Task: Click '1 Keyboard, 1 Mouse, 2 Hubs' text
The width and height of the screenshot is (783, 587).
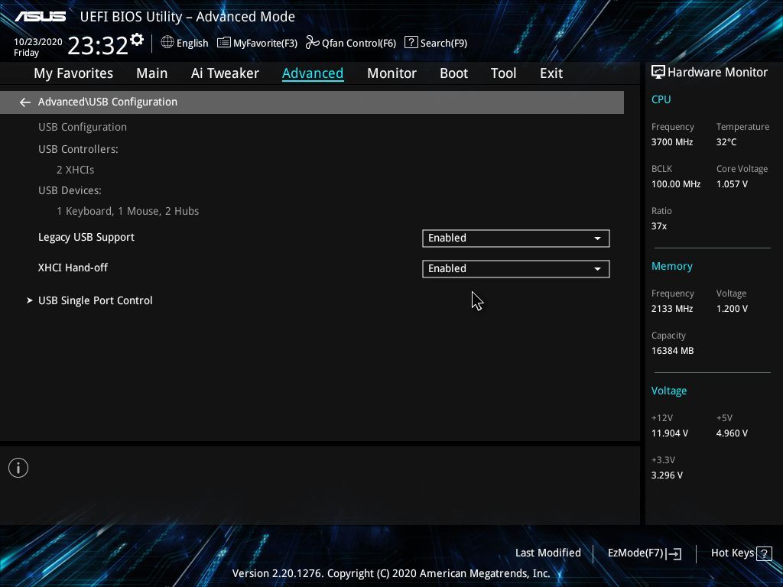Action: click(128, 211)
